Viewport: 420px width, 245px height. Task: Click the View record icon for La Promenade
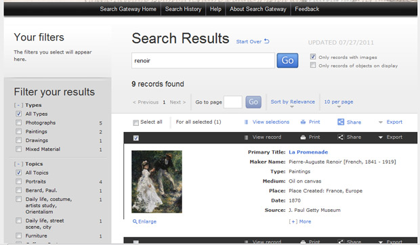coord(246,137)
